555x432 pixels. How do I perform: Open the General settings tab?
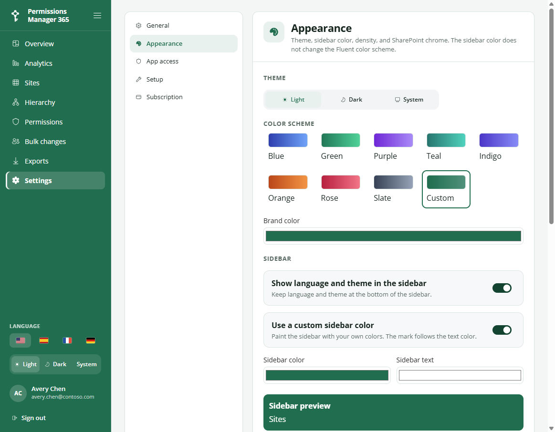(x=184, y=25)
